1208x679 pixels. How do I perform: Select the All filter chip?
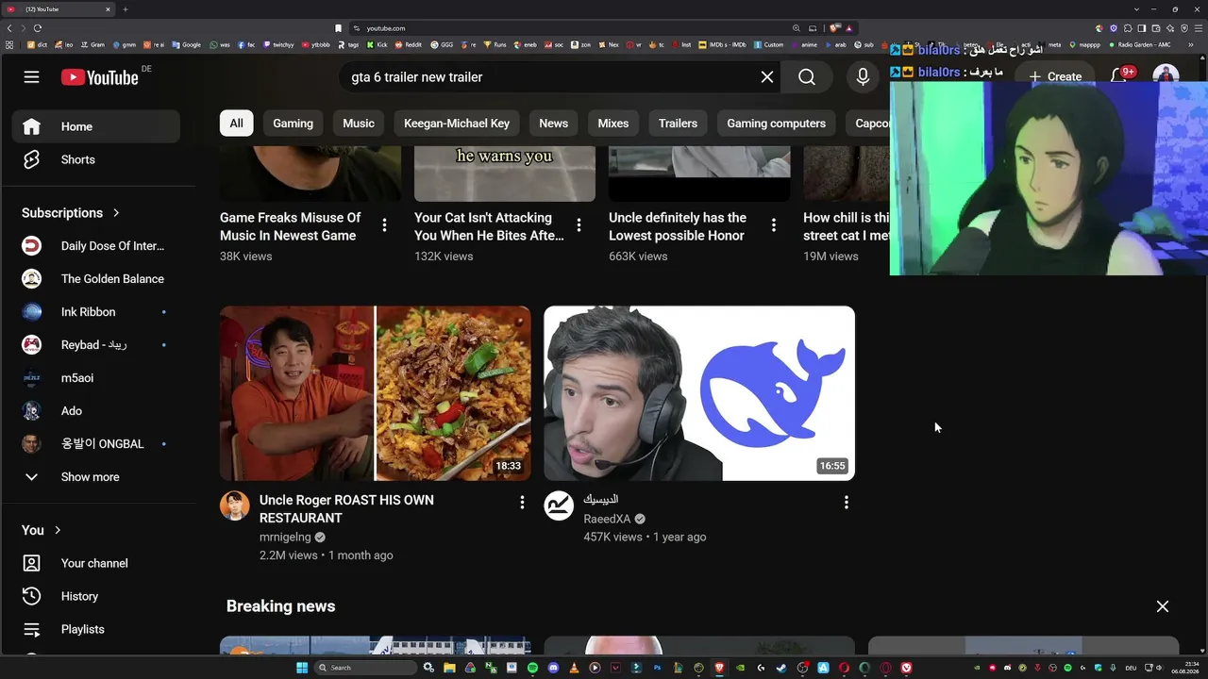236,124
